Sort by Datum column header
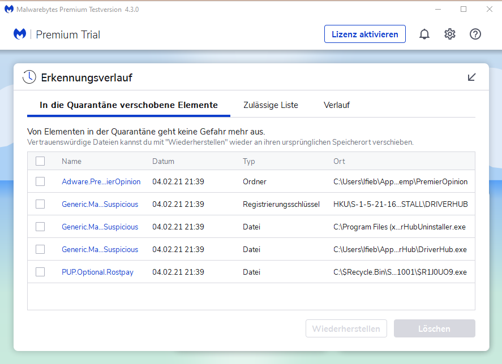Viewport: 502px width, 364px height. (163, 161)
